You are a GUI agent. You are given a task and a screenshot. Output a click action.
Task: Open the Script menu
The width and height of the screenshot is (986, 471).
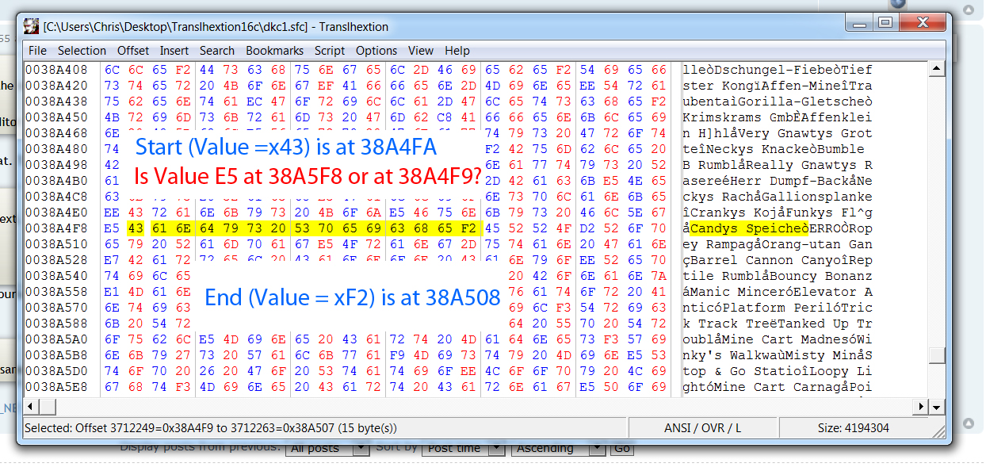330,50
